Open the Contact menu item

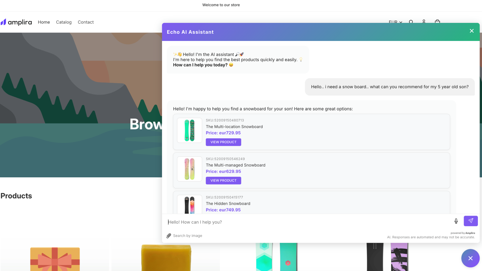click(86, 22)
